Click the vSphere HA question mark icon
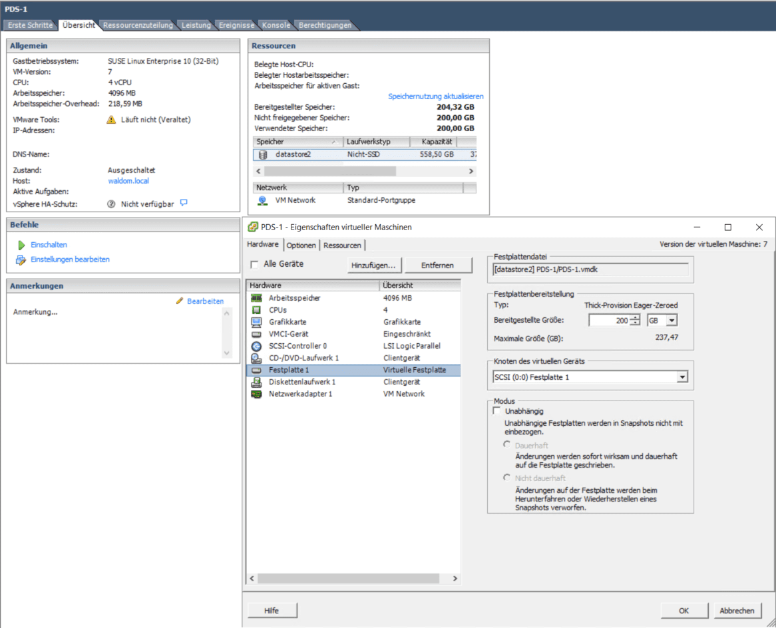Screen dimensions: 776x628 point(111,204)
